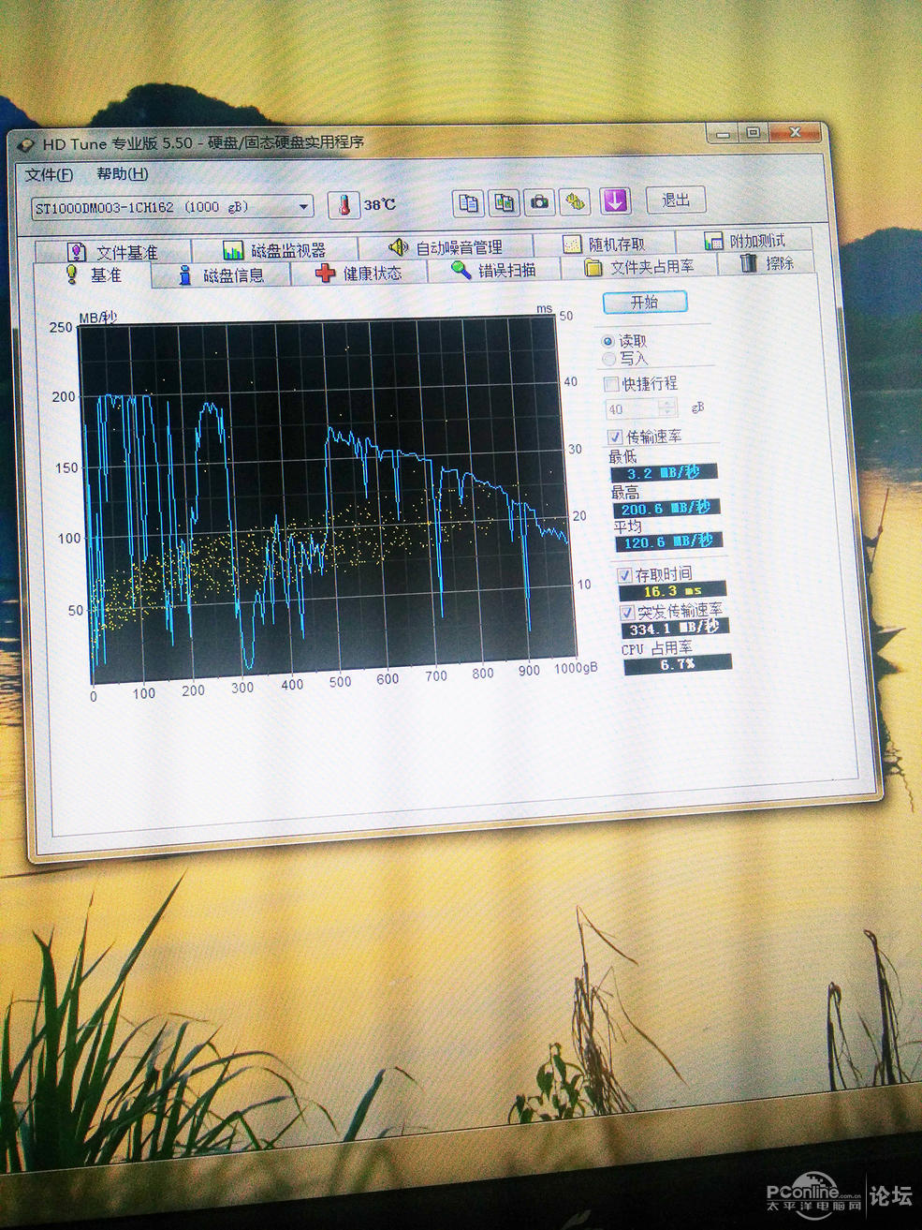
Task: Open the 帮助(H) menu
Action: coord(123,174)
